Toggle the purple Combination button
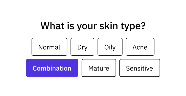The width and height of the screenshot is (186, 96). click(52, 68)
